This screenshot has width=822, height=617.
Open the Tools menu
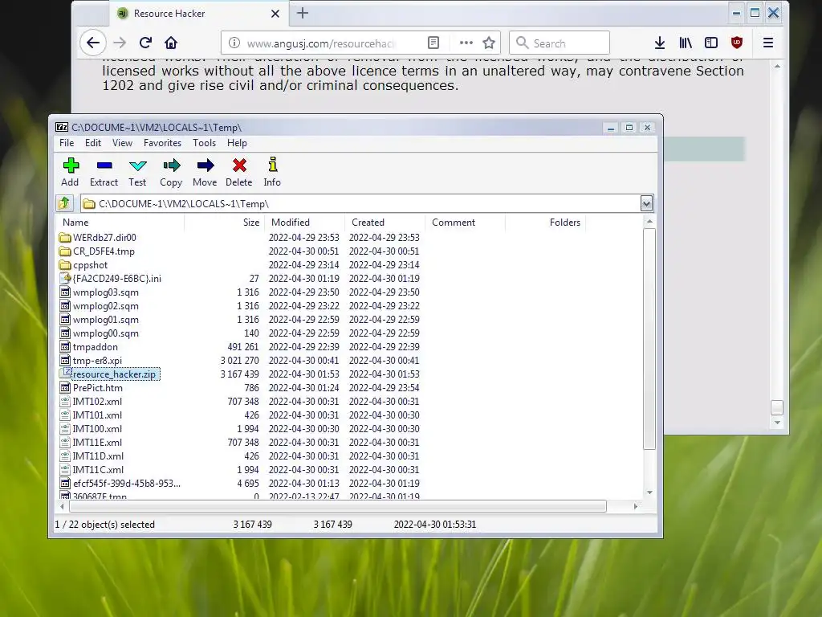204,143
